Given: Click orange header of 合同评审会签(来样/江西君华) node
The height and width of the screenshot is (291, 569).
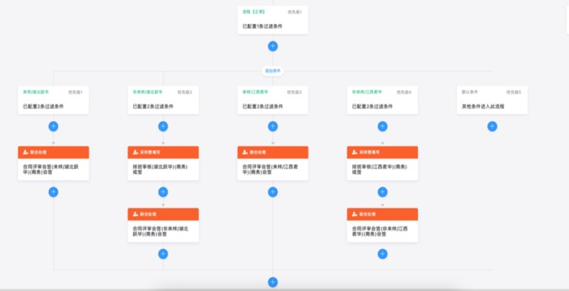Looking at the screenshot, I should (272, 152).
